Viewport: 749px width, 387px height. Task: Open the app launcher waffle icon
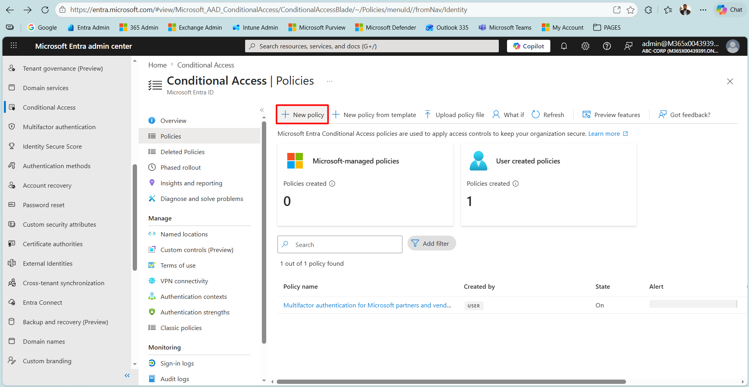[x=14, y=46]
